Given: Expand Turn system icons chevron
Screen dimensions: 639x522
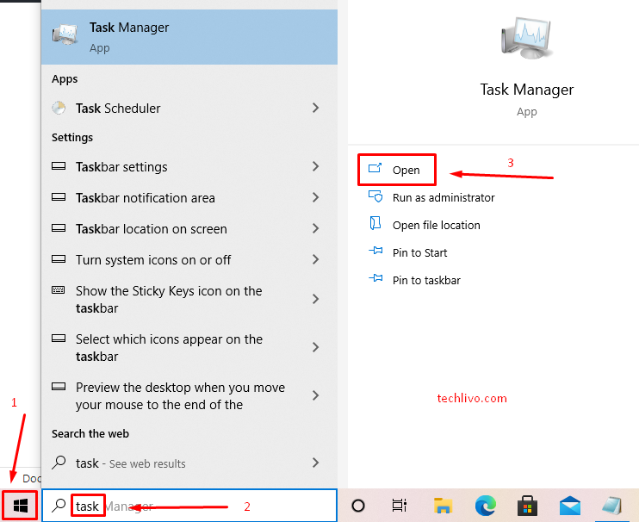Looking at the screenshot, I should click(315, 259).
